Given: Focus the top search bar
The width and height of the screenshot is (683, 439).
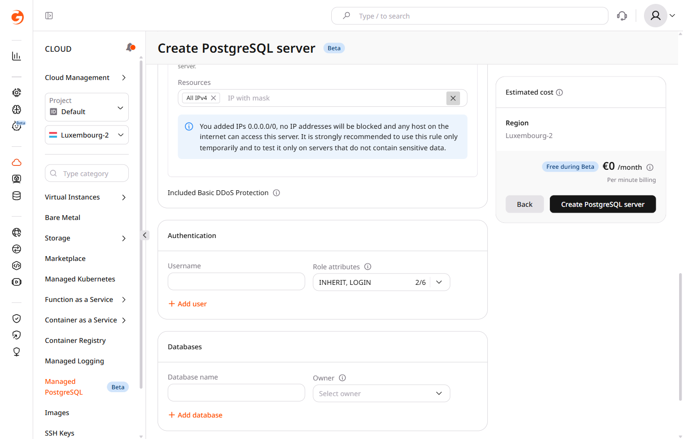Looking at the screenshot, I should pyautogui.click(x=470, y=16).
